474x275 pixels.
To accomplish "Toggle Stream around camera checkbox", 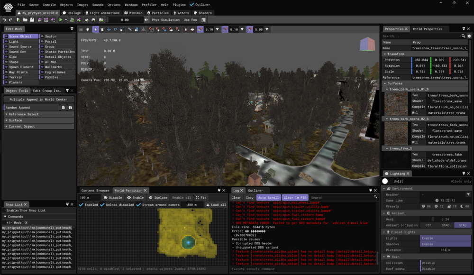I will 138,205.
